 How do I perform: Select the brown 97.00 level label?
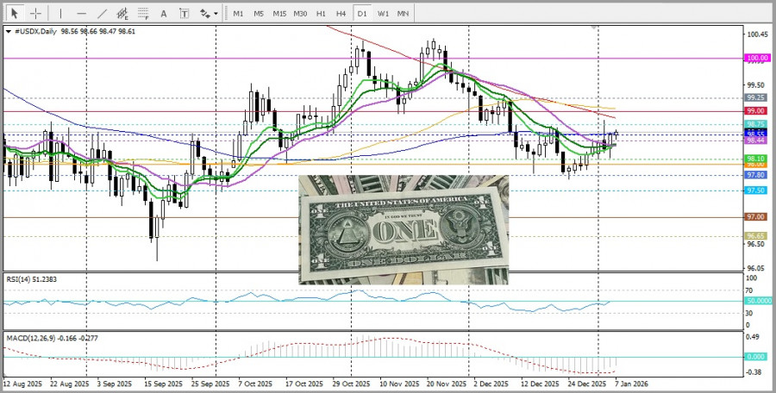755,217
